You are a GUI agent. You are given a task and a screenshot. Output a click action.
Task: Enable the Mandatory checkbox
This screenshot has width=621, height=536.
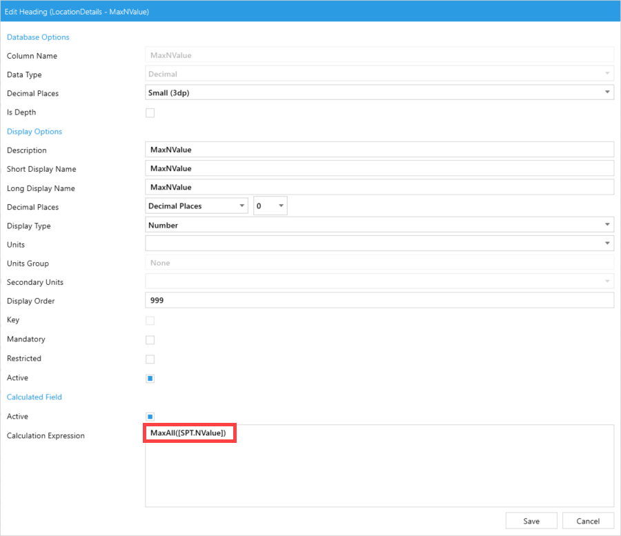point(150,339)
